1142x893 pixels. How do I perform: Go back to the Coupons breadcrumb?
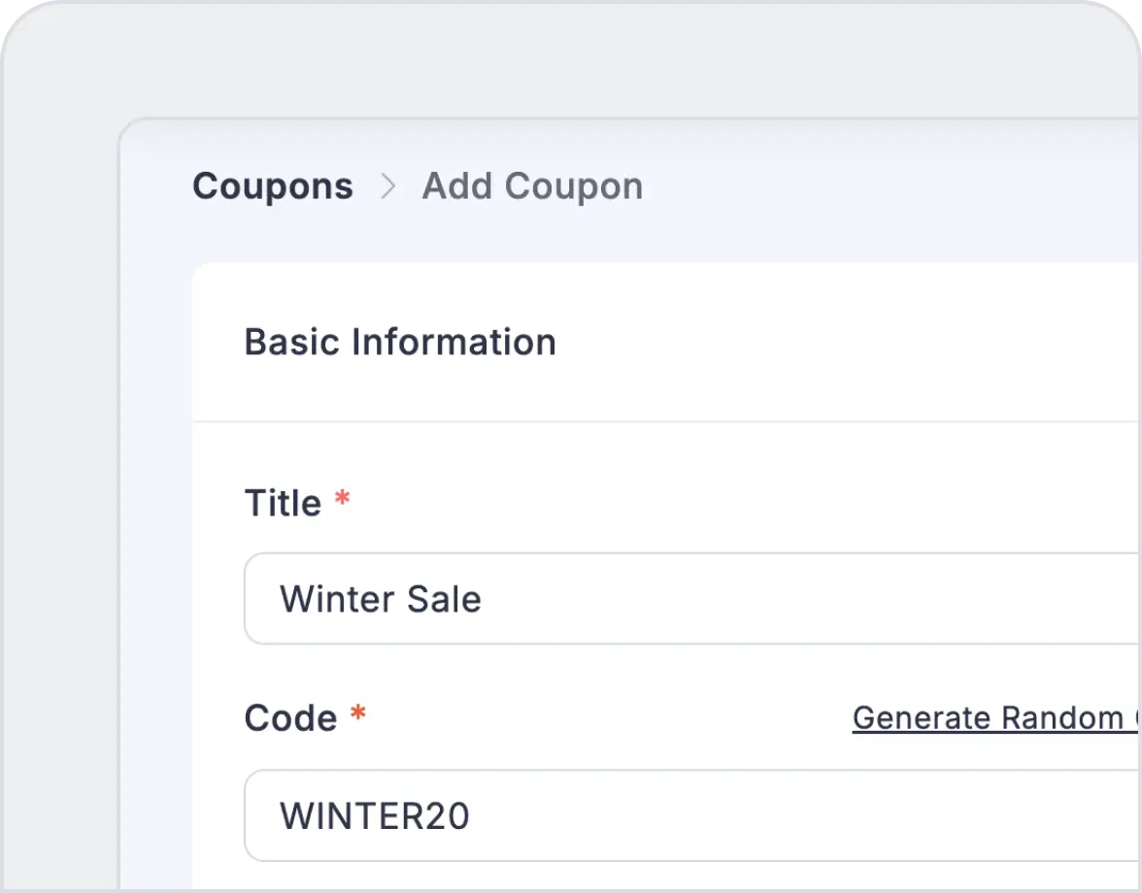[x=273, y=186]
